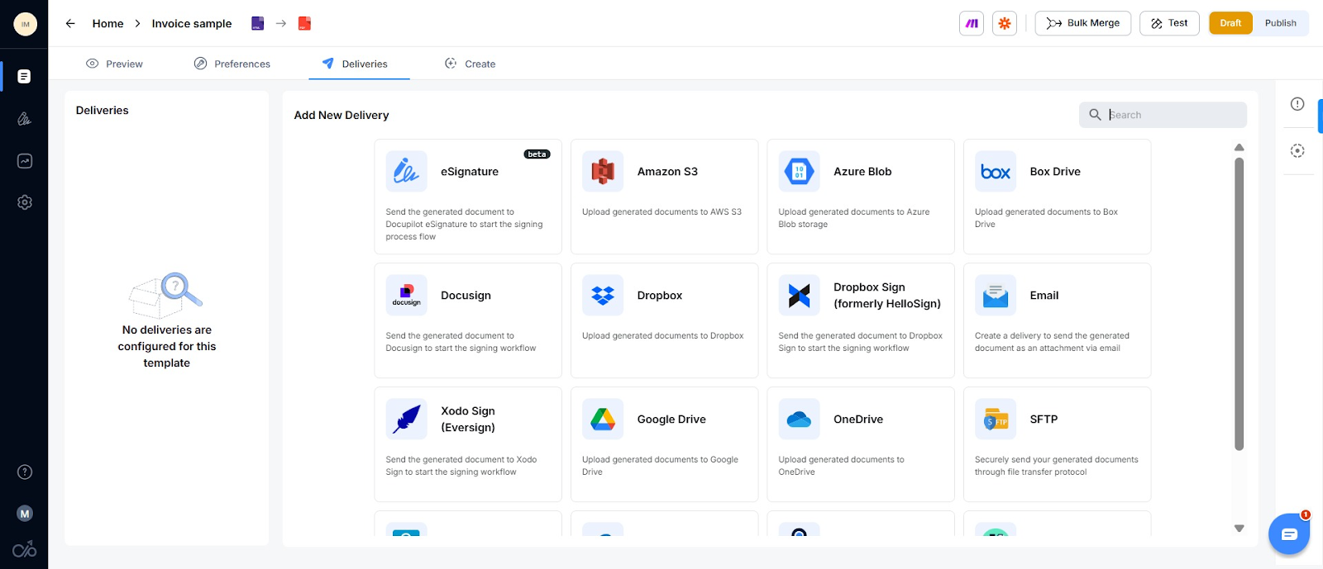
Task: Select the Box Drive card title
Action: (1055, 172)
